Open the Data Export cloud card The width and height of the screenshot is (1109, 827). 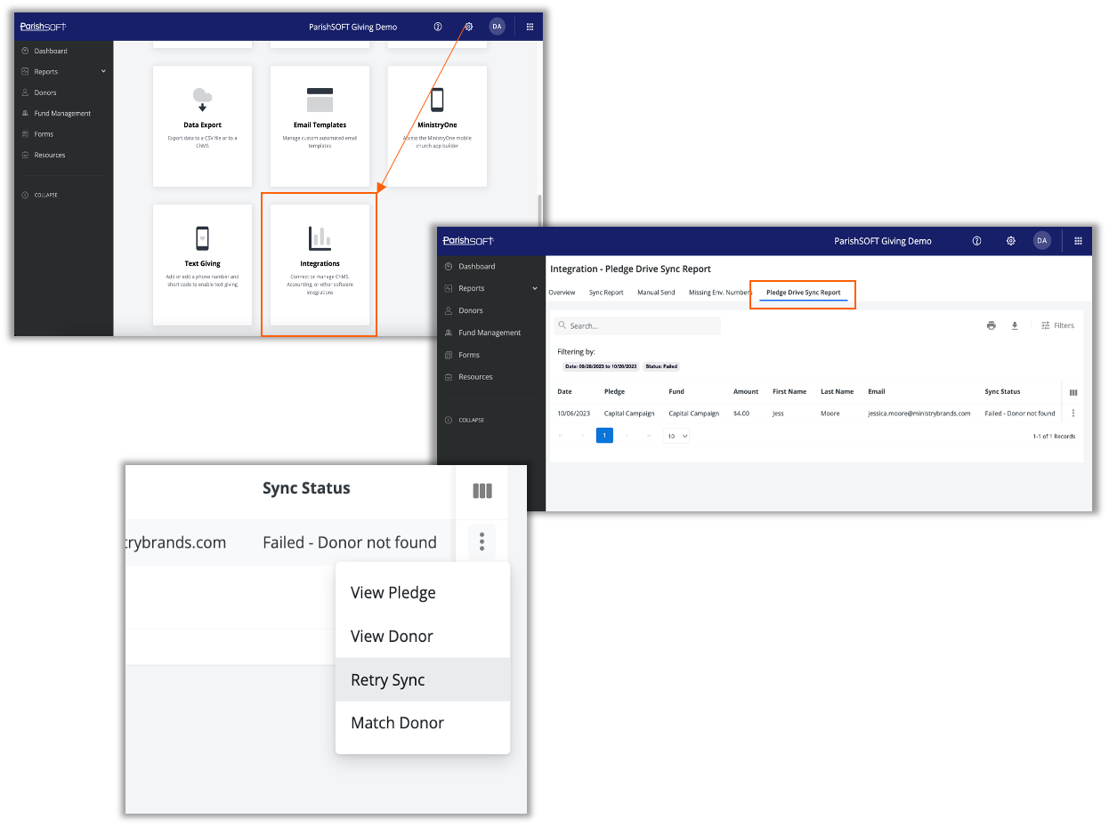(202, 125)
